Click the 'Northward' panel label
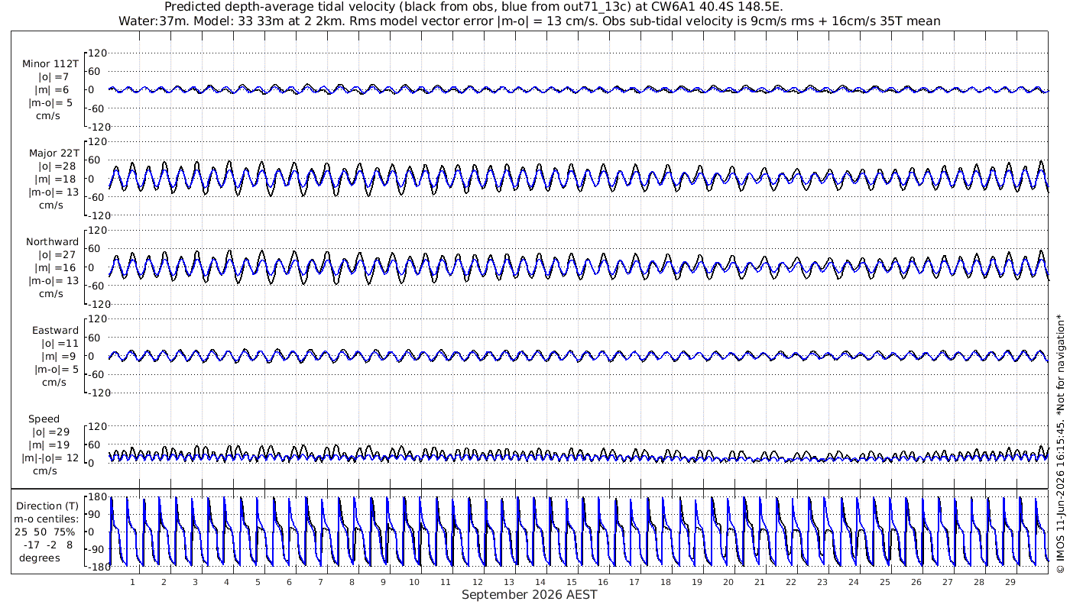Screen dimensions: 1070x611 (x=52, y=241)
